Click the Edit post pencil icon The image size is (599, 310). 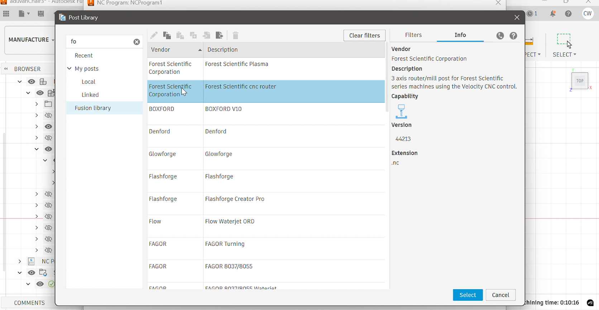coord(154,35)
